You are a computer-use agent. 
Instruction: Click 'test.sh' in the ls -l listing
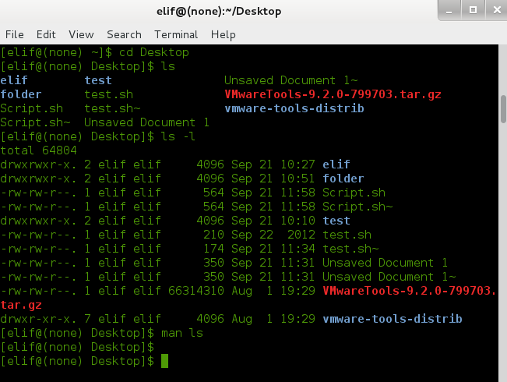(x=347, y=235)
